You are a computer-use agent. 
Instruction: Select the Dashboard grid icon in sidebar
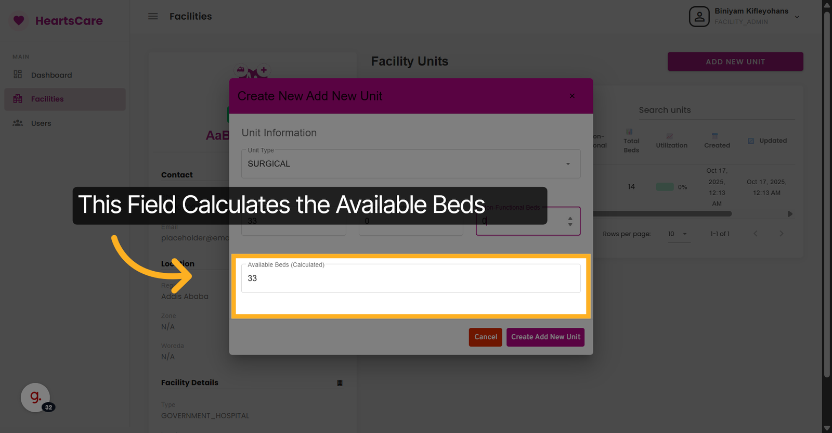(18, 74)
